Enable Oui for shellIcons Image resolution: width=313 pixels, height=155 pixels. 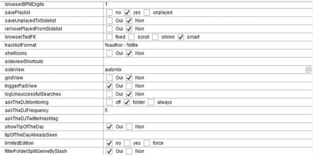click(110, 53)
